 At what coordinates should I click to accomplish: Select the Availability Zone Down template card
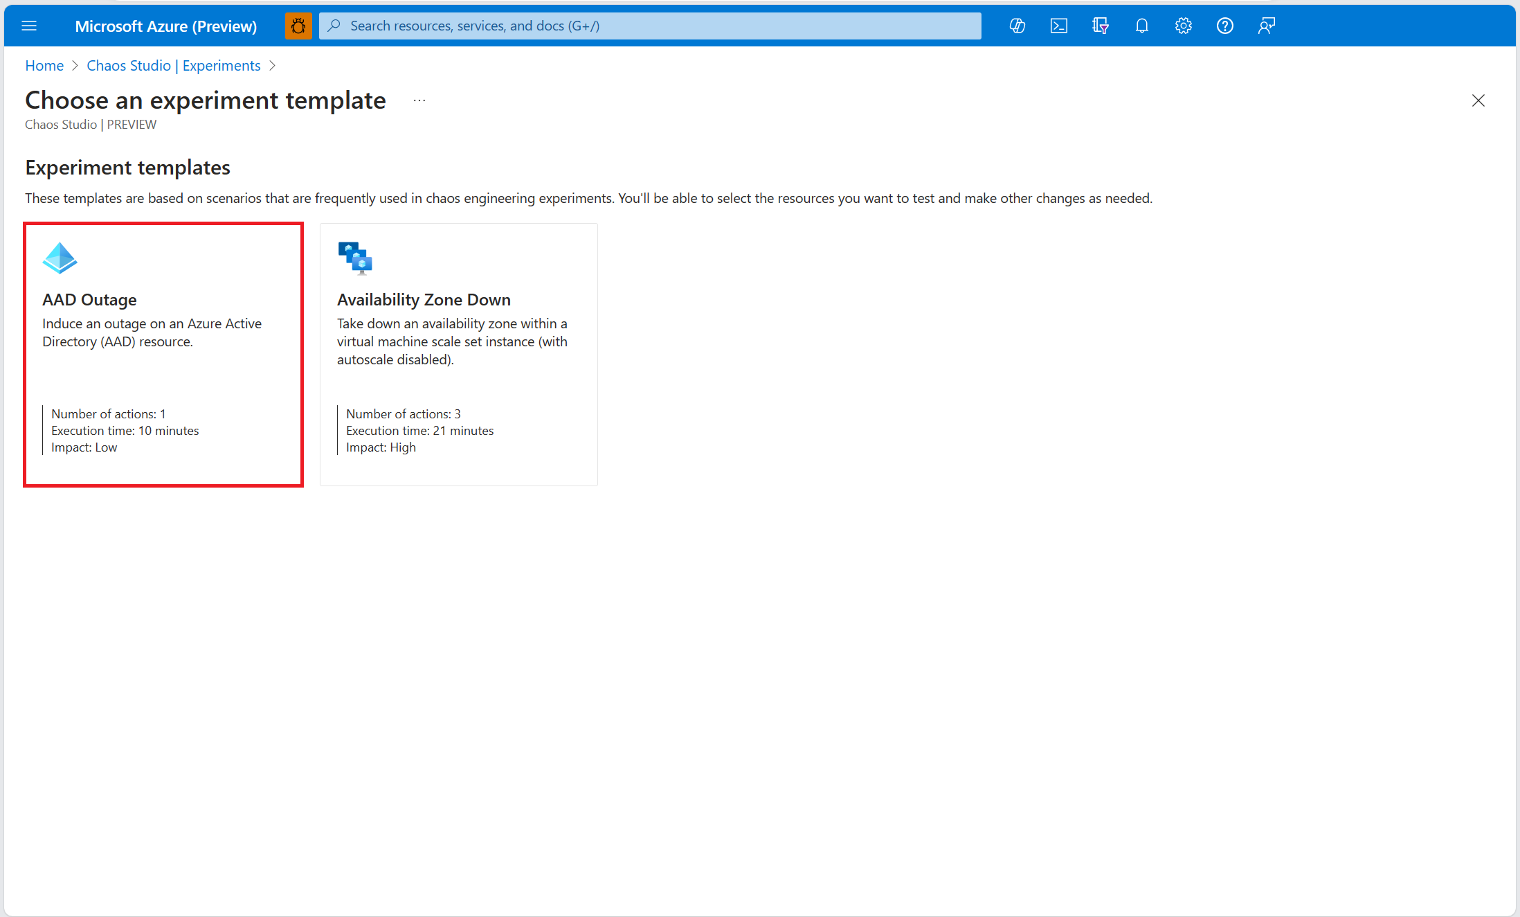[458, 354]
